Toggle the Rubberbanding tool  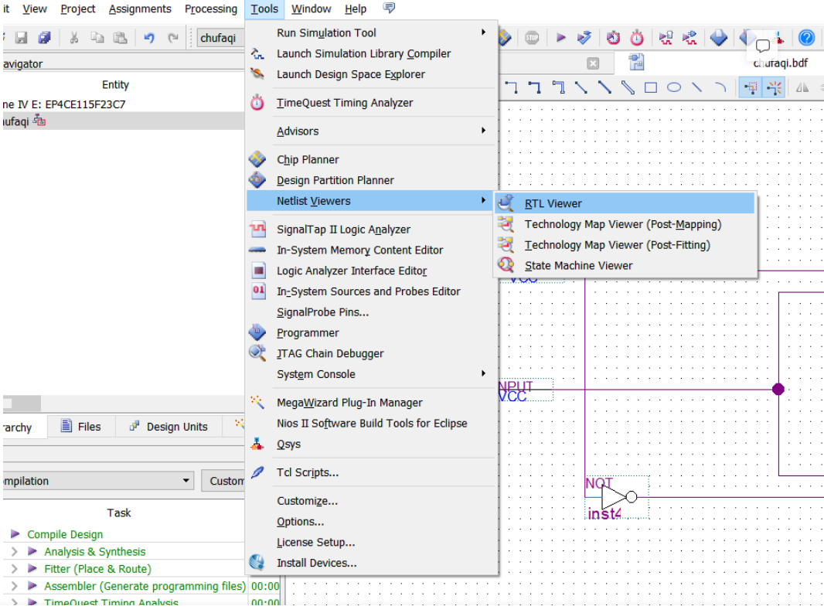774,87
